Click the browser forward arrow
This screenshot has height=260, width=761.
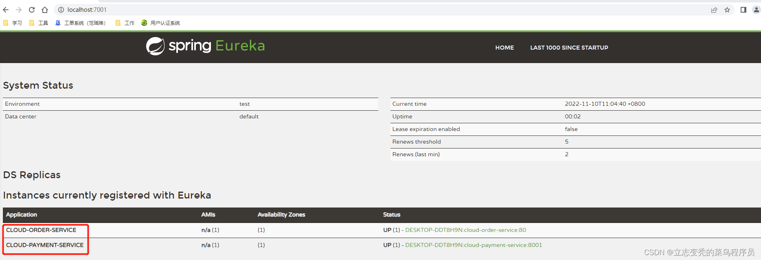click(19, 10)
